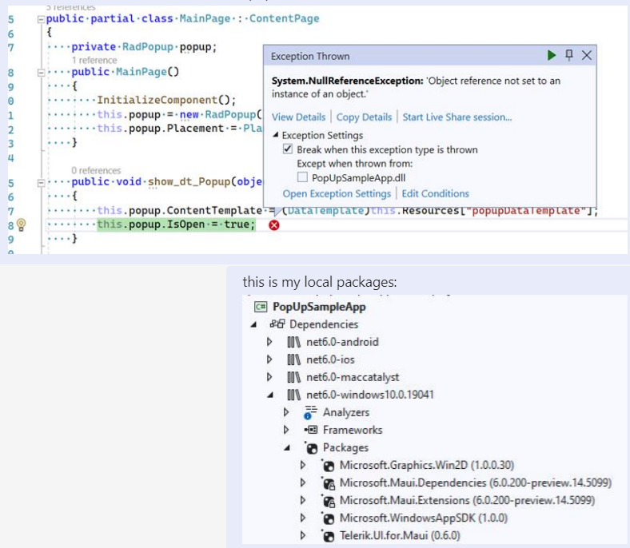Image resolution: width=630 pixels, height=548 pixels.
Task: Collapse the MainPage class code region
Action: [40, 18]
